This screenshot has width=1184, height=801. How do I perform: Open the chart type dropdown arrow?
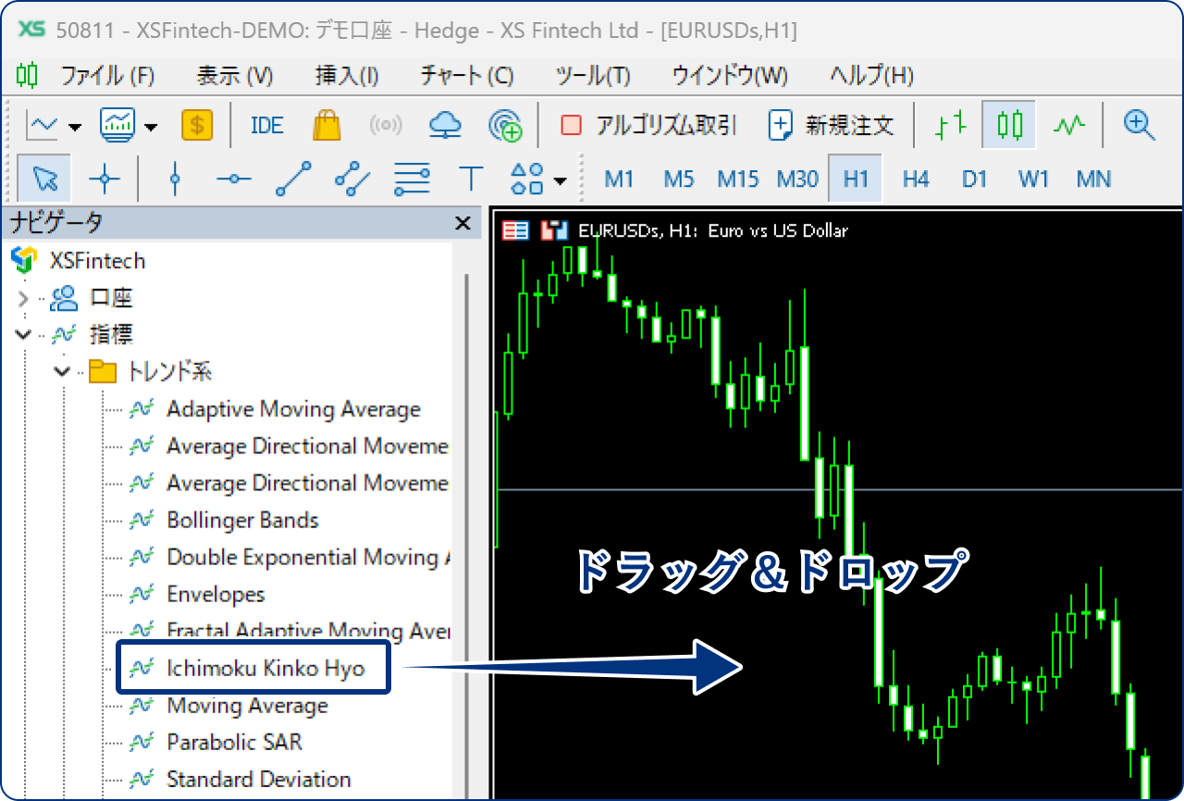(x=75, y=127)
